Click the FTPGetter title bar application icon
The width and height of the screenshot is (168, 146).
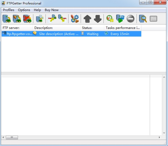click(3, 3)
